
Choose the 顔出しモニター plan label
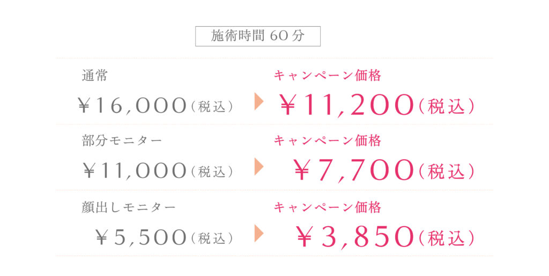tap(129, 207)
